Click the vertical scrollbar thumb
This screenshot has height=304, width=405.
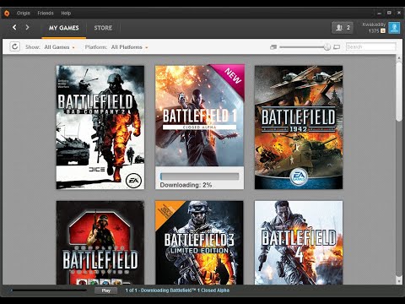coord(399,91)
